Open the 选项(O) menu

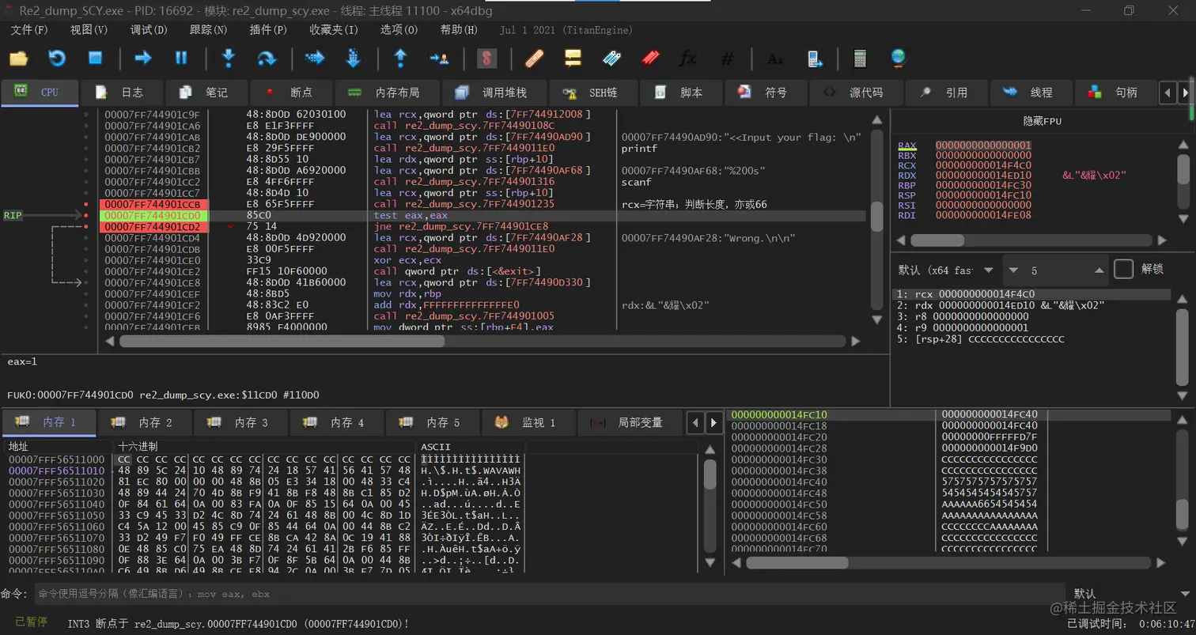399,29
